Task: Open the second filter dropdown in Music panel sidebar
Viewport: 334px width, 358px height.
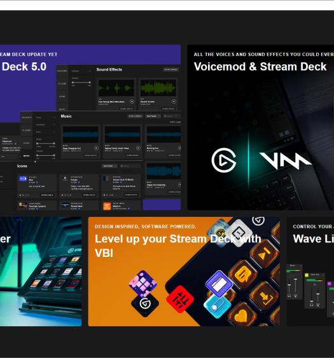Action: [x=45, y=125]
